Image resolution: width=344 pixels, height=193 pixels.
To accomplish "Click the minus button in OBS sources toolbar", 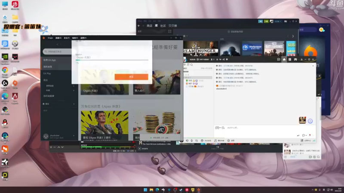I will [x=55, y=147].
